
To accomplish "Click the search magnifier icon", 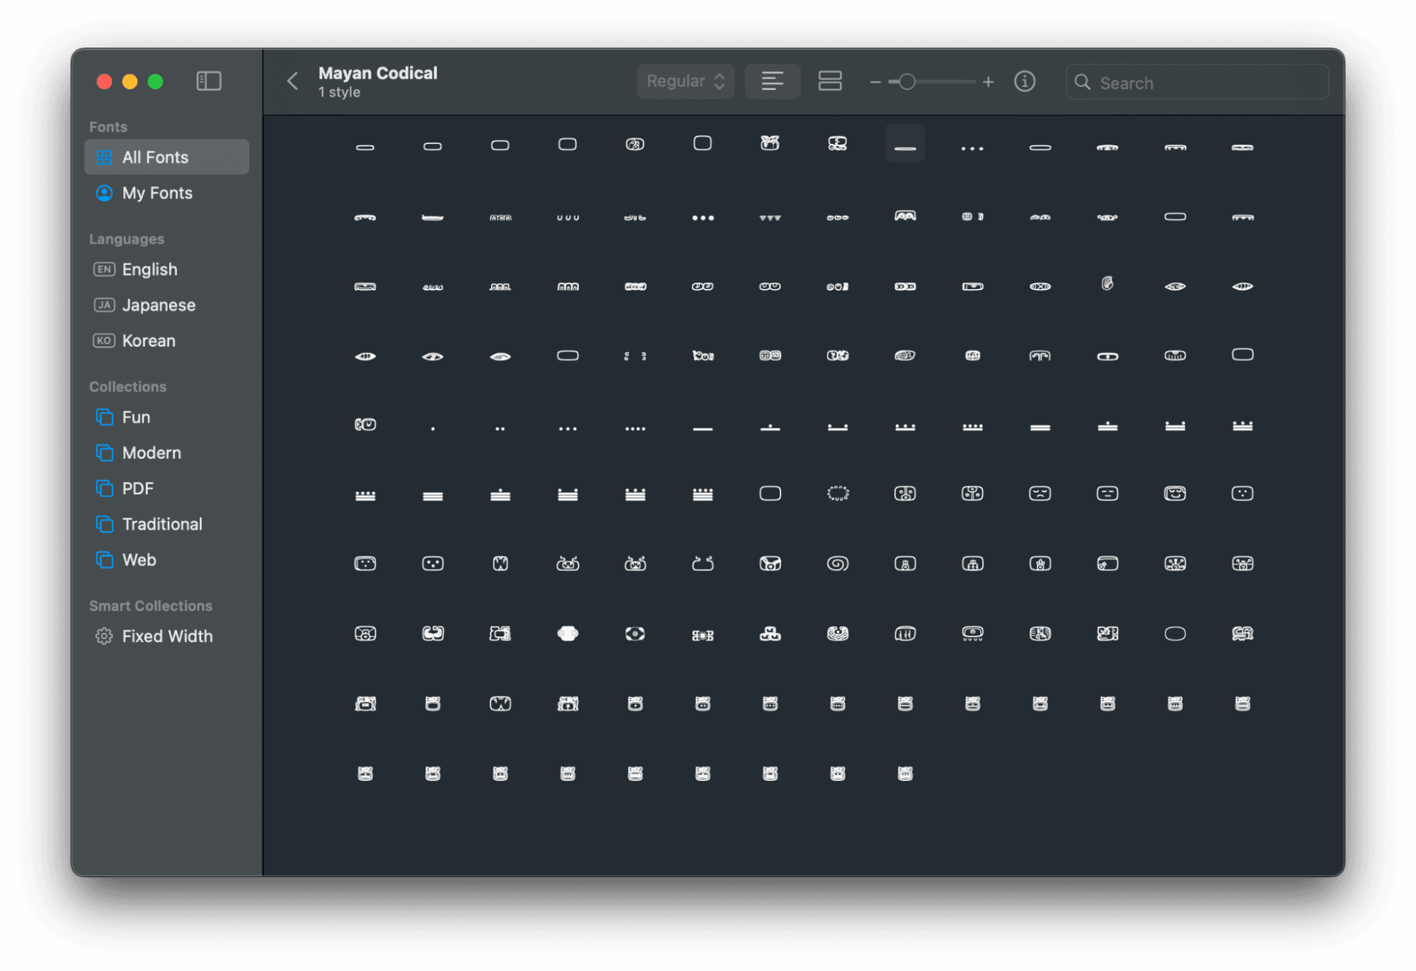I will tap(1082, 83).
